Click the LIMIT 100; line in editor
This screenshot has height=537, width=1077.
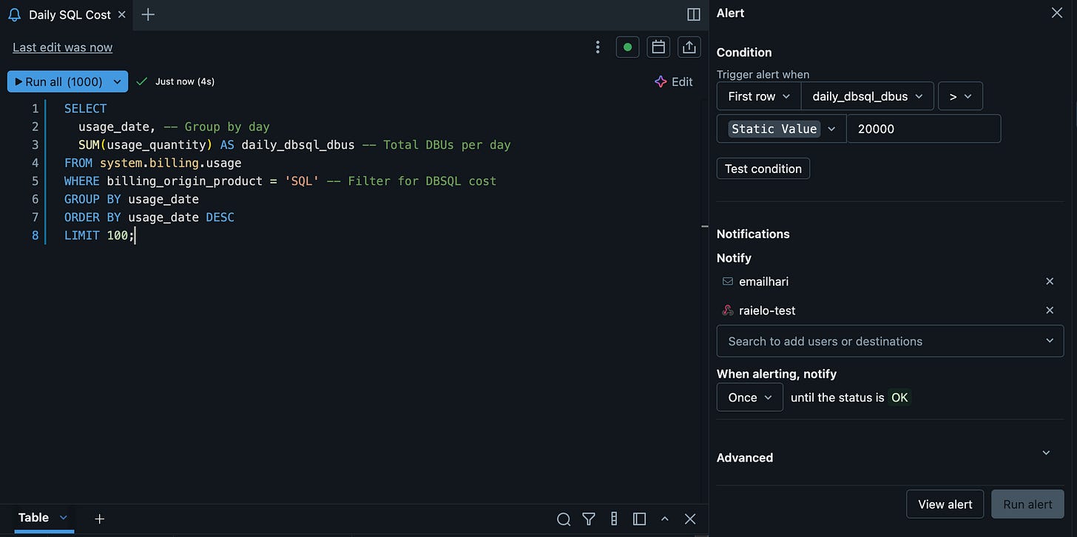99,236
